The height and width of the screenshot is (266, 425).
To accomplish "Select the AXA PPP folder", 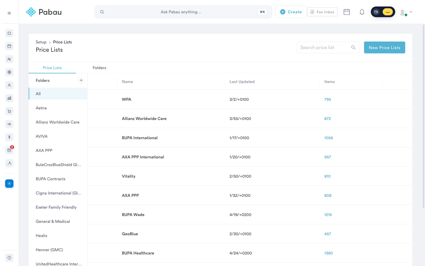I will coord(58,150).
